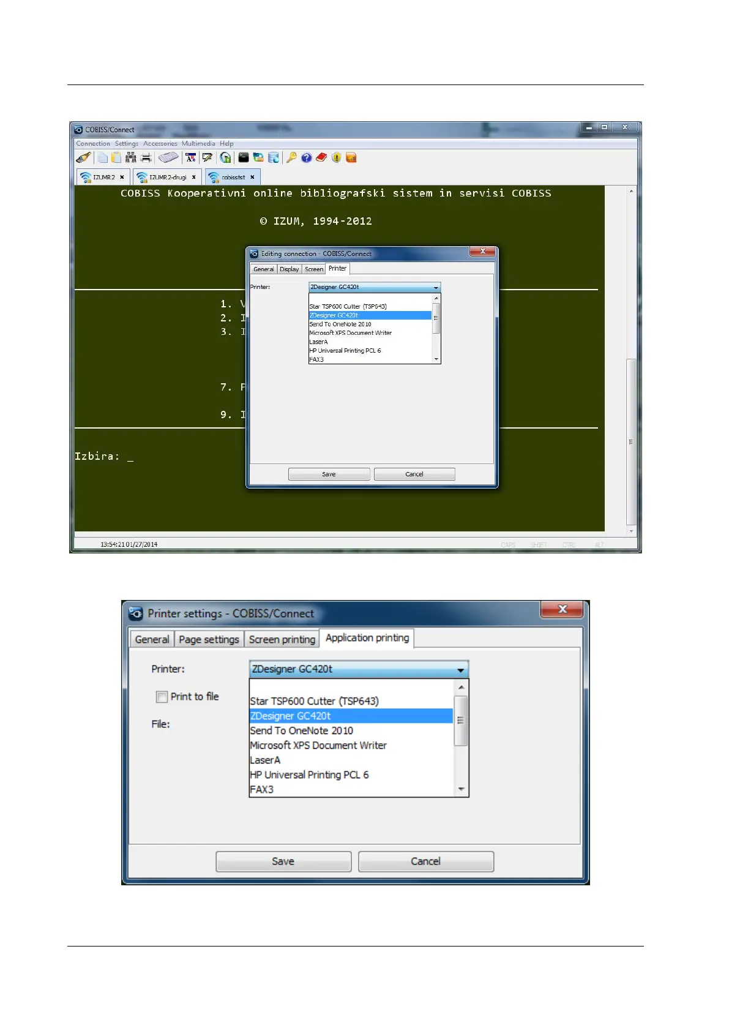Expand Printer combo box in Editing connection dialog
Screen dimensions: 729x1031
click(375, 287)
